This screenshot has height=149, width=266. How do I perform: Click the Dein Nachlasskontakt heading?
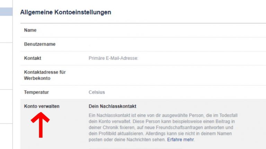coord(113,107)
